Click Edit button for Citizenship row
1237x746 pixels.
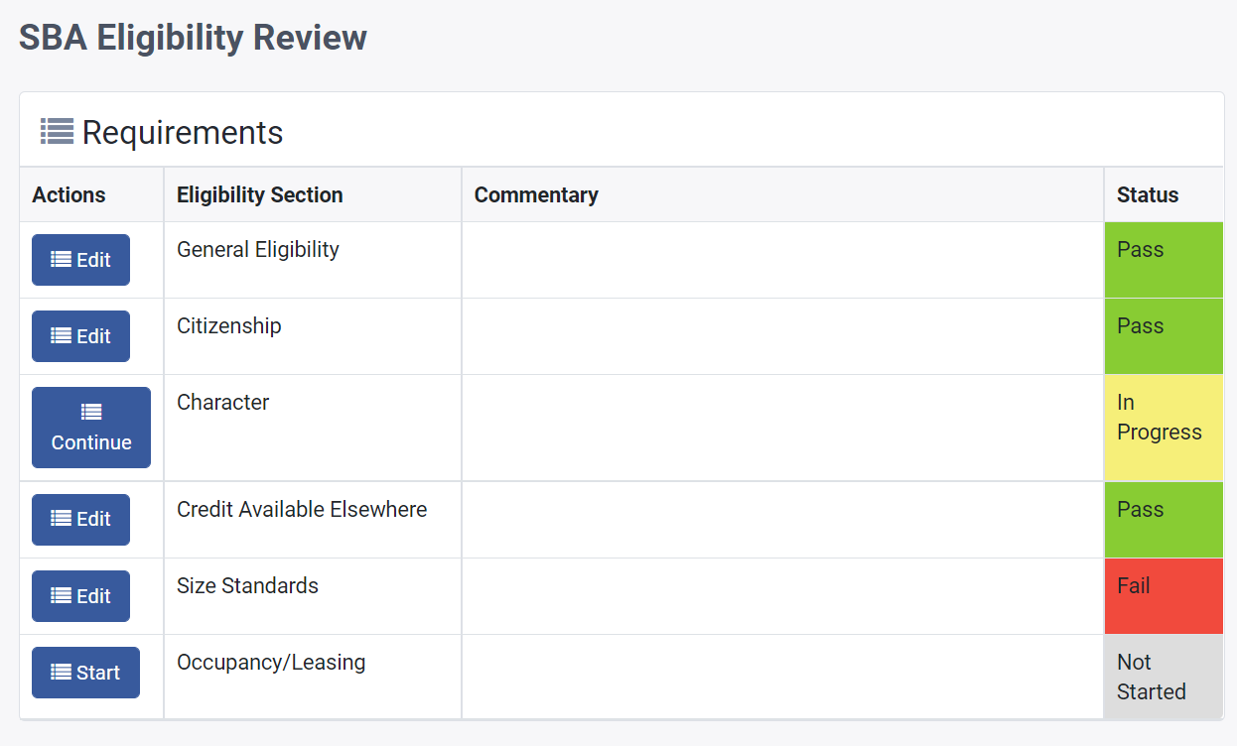click(80, 336)
